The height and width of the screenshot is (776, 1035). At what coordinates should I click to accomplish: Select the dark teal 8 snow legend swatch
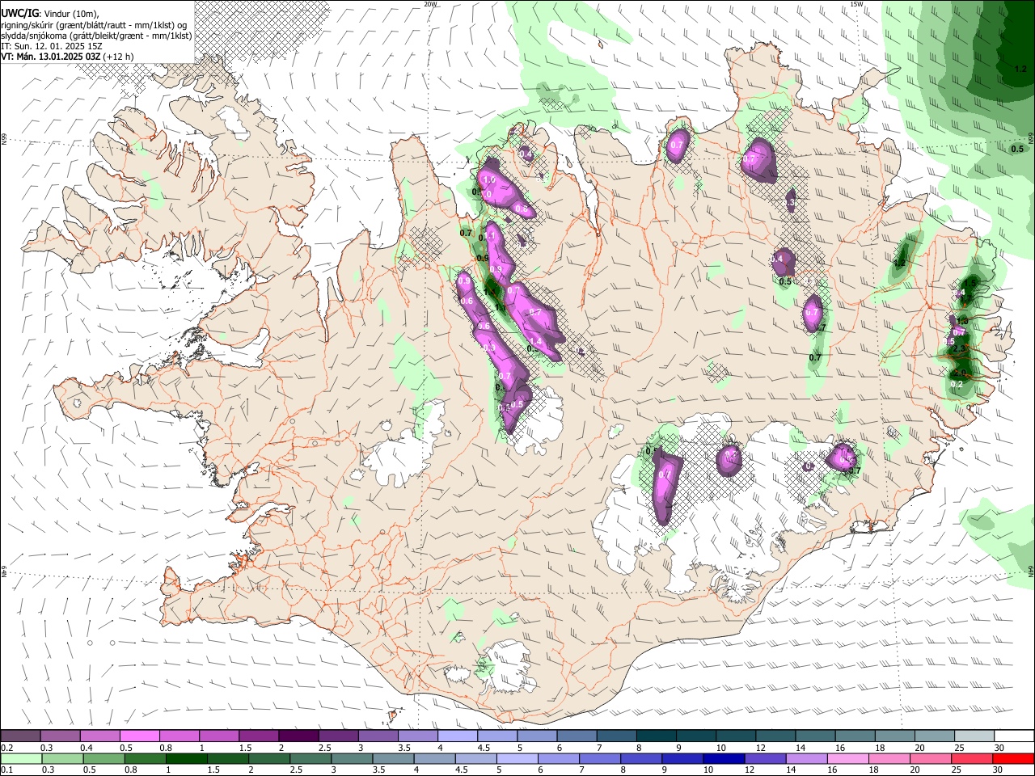point(657,736)
